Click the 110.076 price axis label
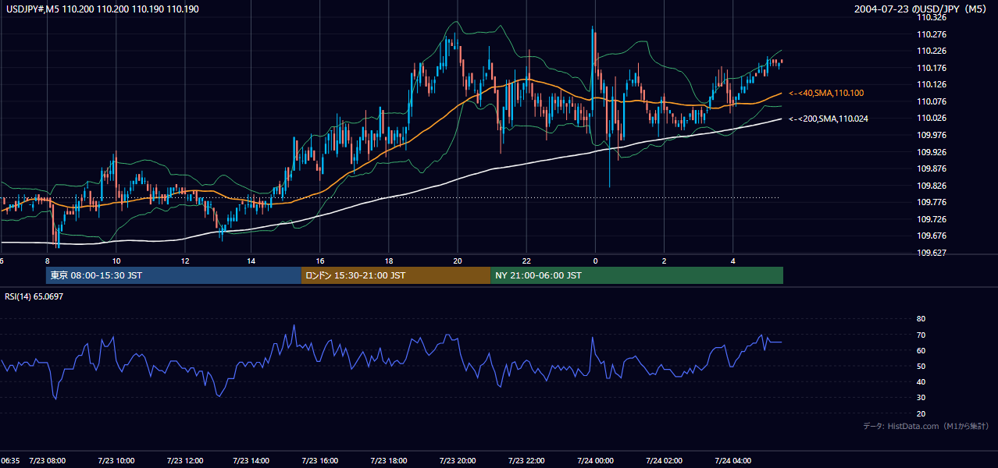 tap(932, 101)
